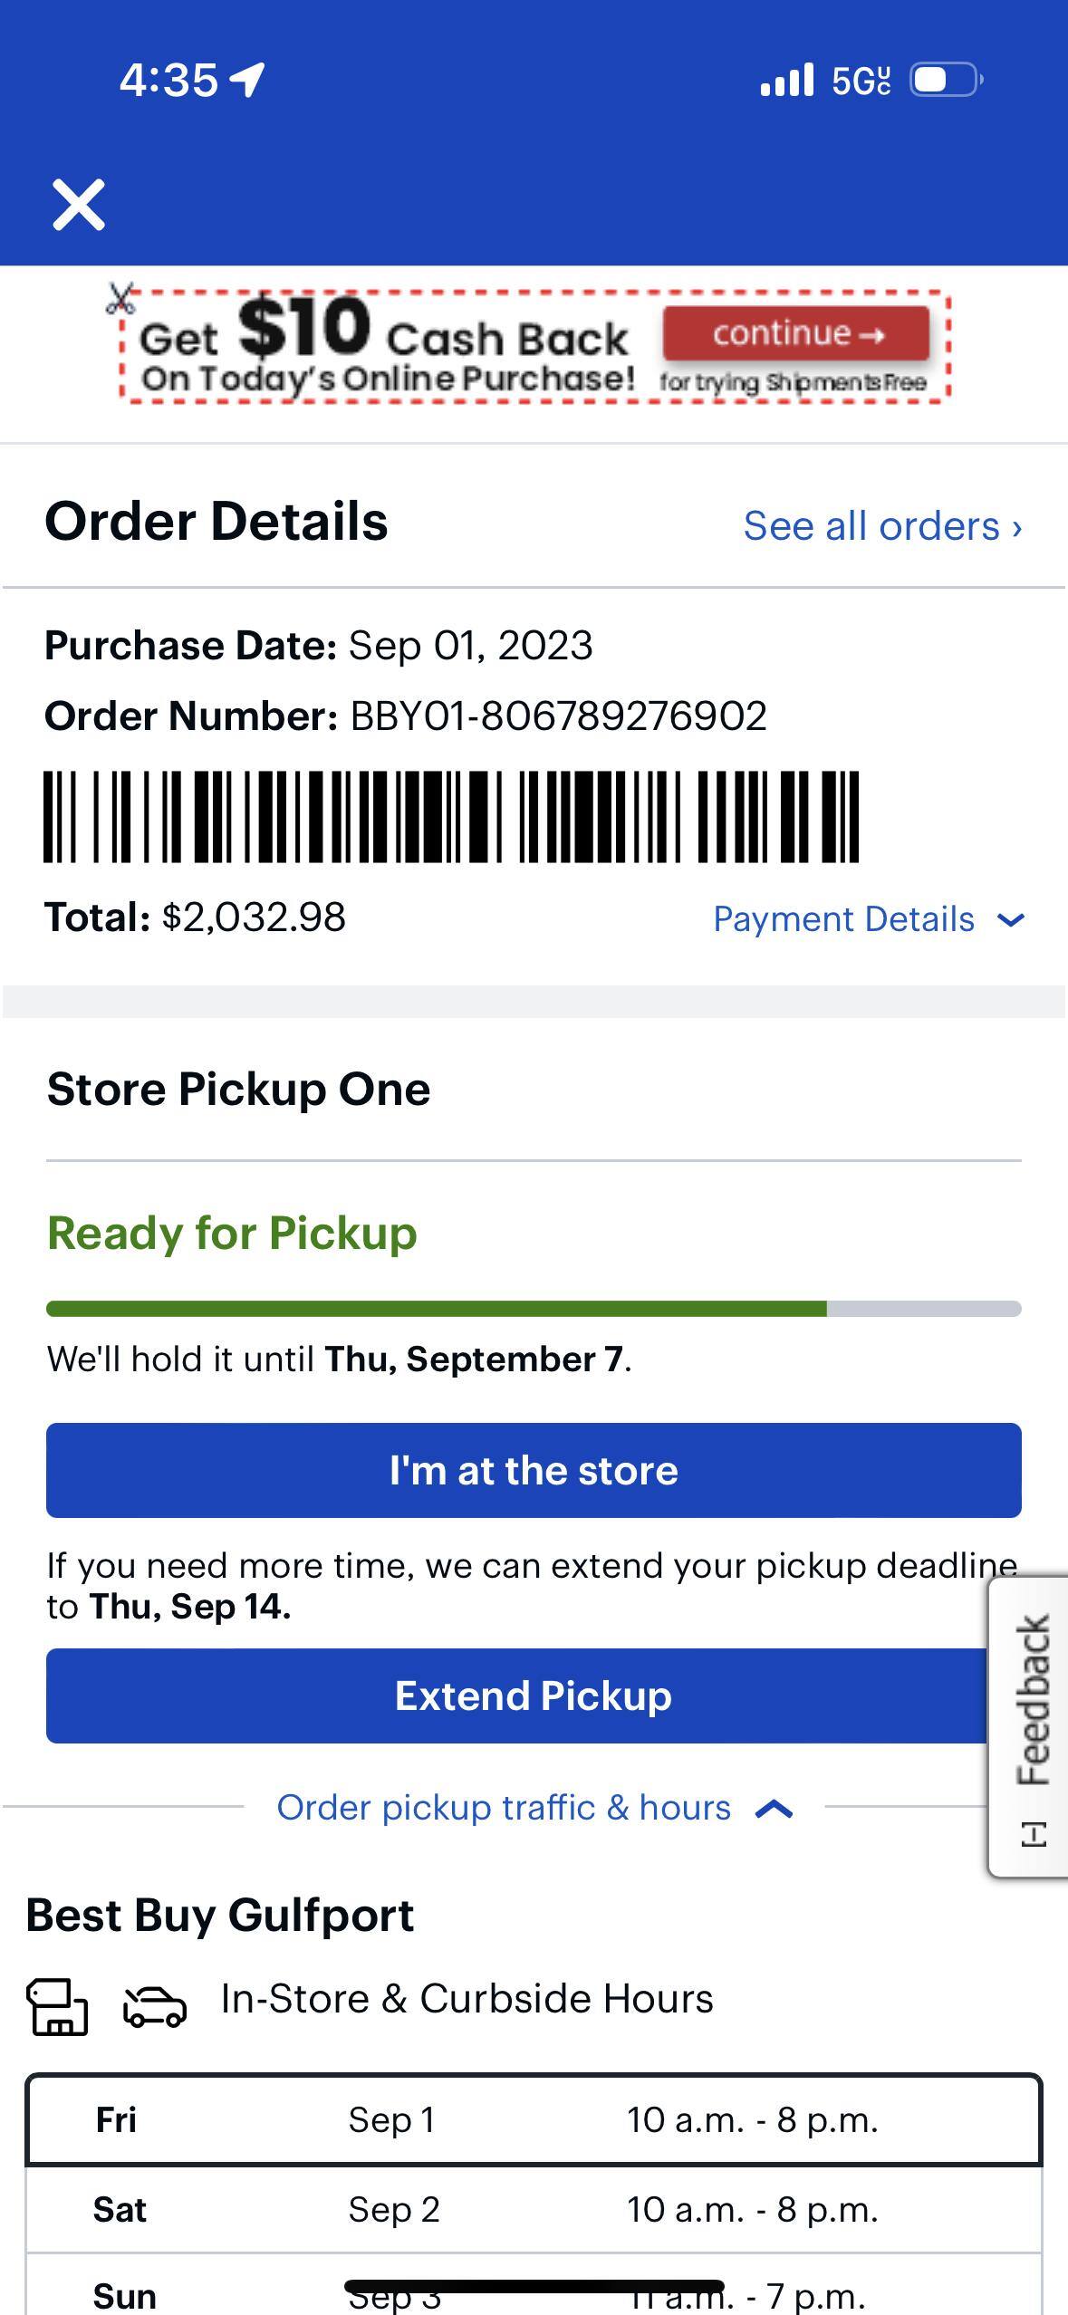The image size is (1068, 2315).
Task: Tap the cellular signal strength indicator
Action: [x=787, y=80]
